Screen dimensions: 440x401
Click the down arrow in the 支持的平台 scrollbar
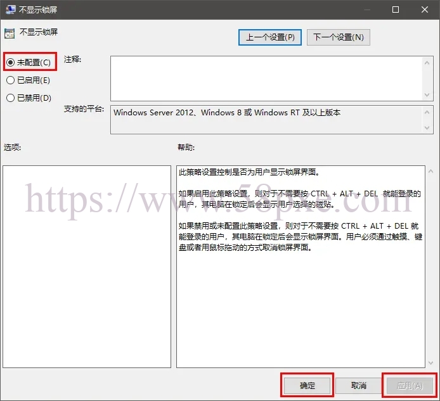pyautogui.click(x=427, y=128)
